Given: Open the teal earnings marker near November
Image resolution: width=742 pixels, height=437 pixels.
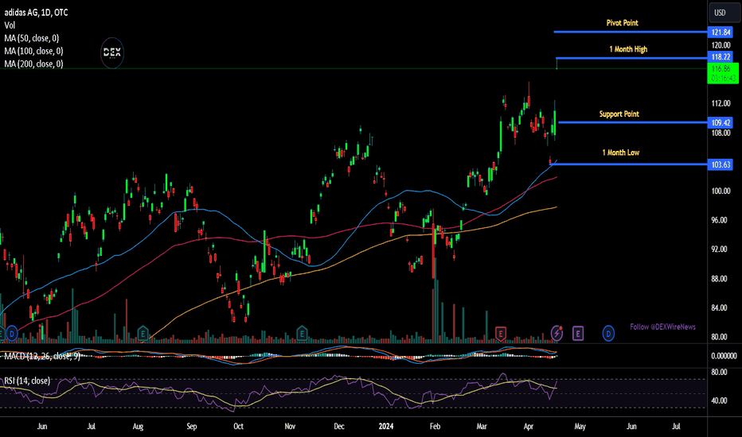Looking at the screenshot, I should click(x=302, y=334).
